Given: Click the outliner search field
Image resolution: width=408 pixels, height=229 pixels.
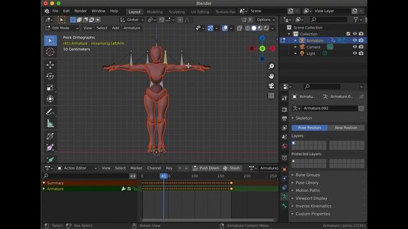Looking at the screenshot, I should click(x=328, y=20).
